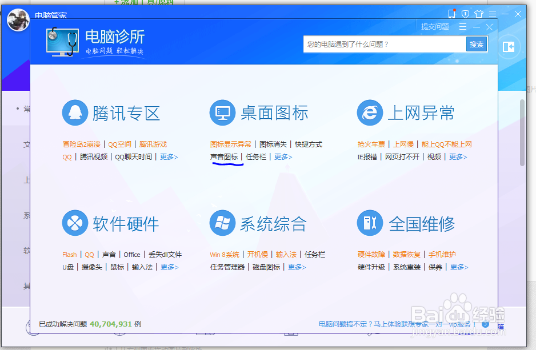Viewport: 536px width, 350px height.
Task: Open the Office link
Action: 132,255
